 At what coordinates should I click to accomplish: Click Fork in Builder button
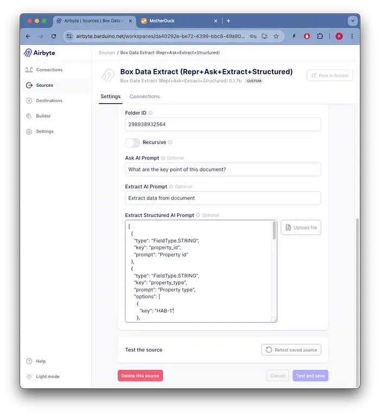(x=330, y=75)
